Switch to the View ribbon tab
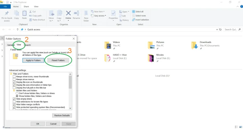Image resolution: width=243 pixels, height=129 pixels. (36, 6)
